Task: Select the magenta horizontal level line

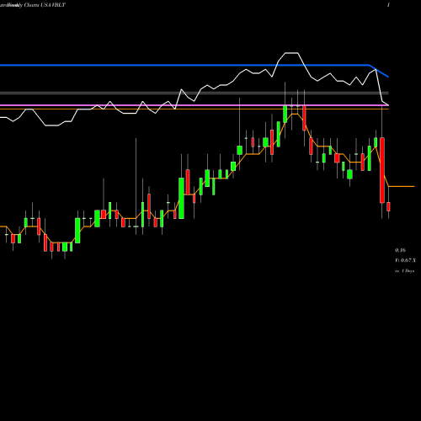Action: tap(195, 105)
